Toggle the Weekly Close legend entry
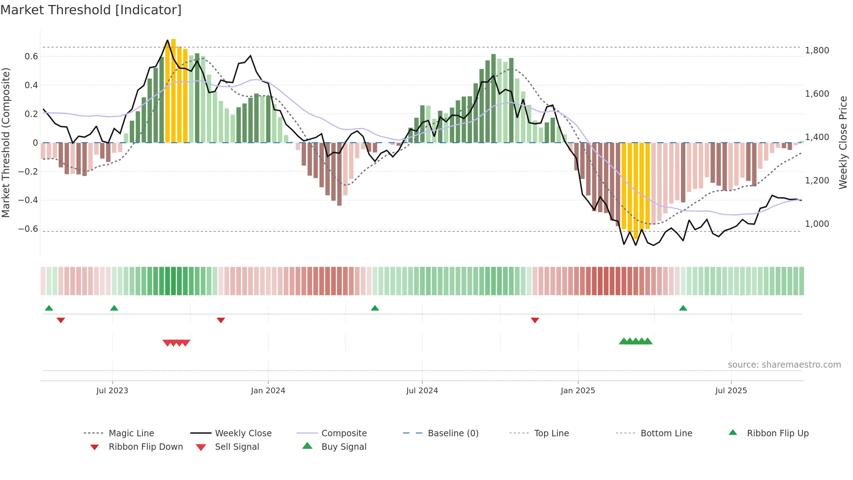The width and height of the screenshot is (853, 480). tap(231, 433)
